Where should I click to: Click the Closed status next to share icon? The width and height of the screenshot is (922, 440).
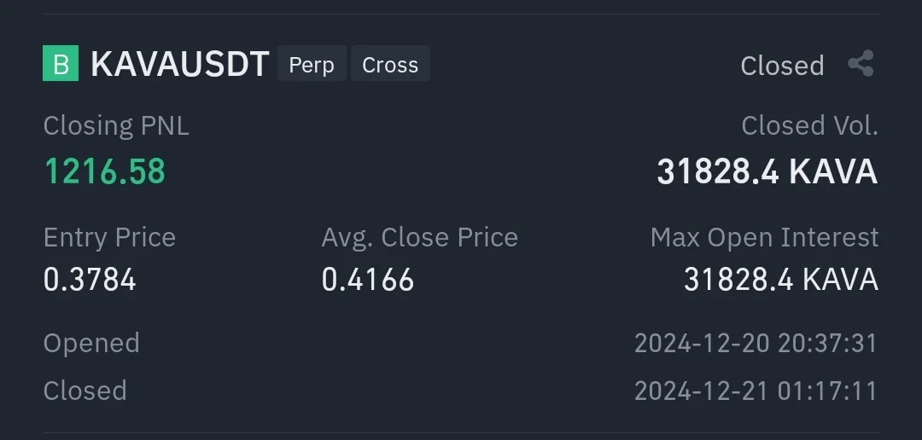[782, 66]
